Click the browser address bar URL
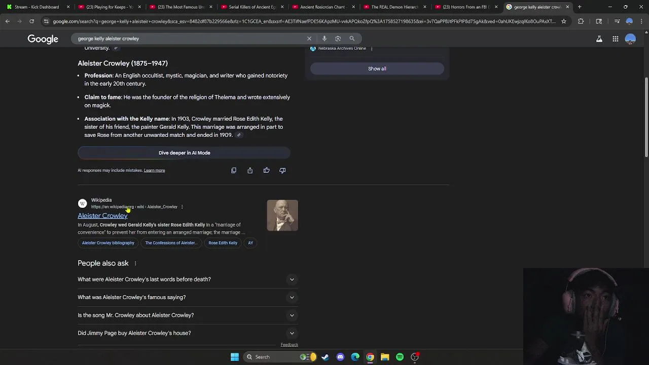 click(x=303, y=21)
